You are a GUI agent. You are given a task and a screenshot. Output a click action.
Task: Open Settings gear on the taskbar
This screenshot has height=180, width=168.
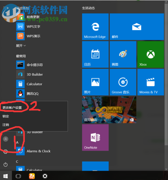[x=45, y=176]
